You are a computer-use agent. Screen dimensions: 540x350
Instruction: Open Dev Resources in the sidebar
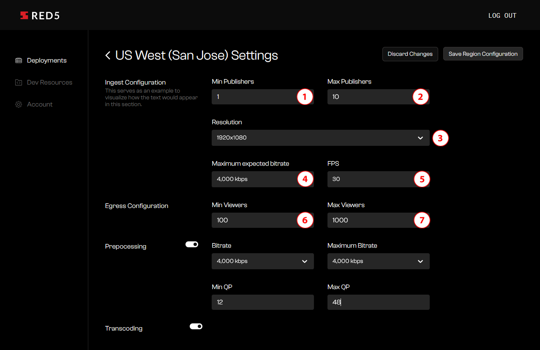pyautogui.click(x=49, y=82)
